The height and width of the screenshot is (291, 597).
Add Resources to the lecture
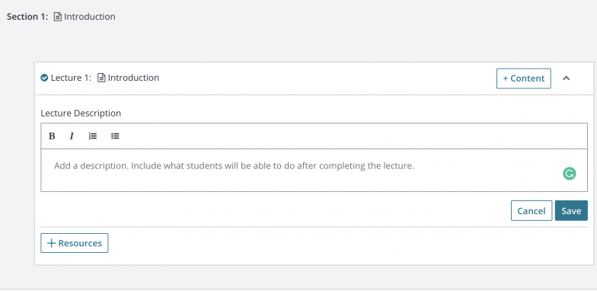[75, 243]
